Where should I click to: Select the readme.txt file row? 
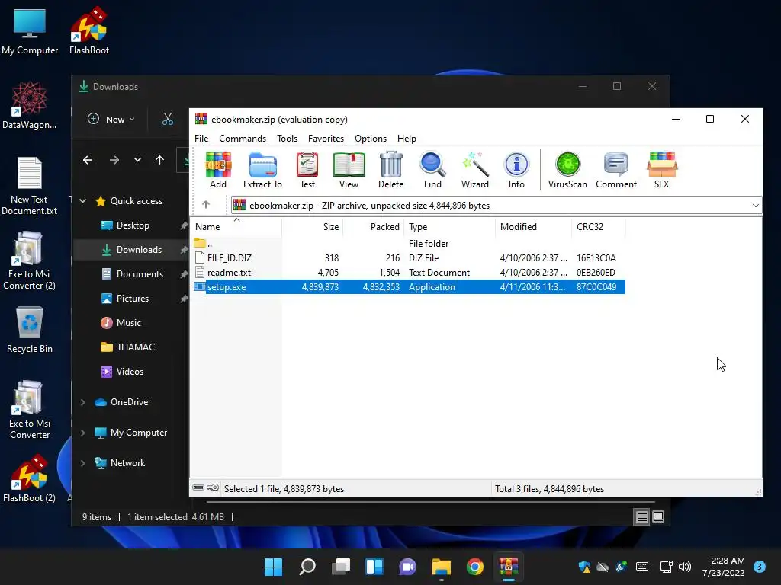click(x=409, y=273)
